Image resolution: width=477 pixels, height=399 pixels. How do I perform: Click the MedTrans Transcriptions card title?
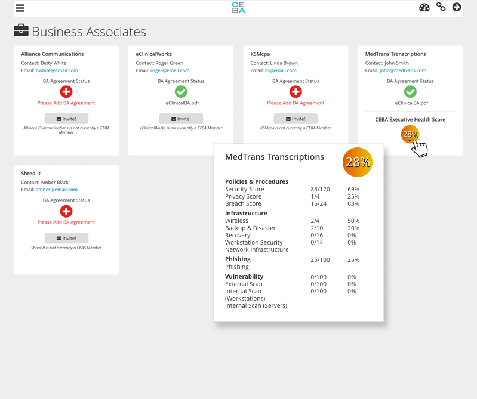click(x=395, y=54)
